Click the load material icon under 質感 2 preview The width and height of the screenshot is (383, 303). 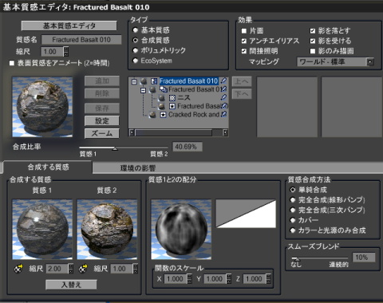(83, 269)
